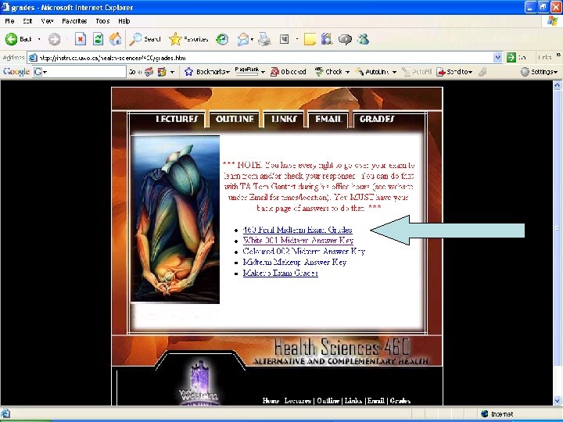Image resolution: width=563 pixels, height=422 pixels.
Task: Expand the Check dropdown arrow
Action: point(347,72)
